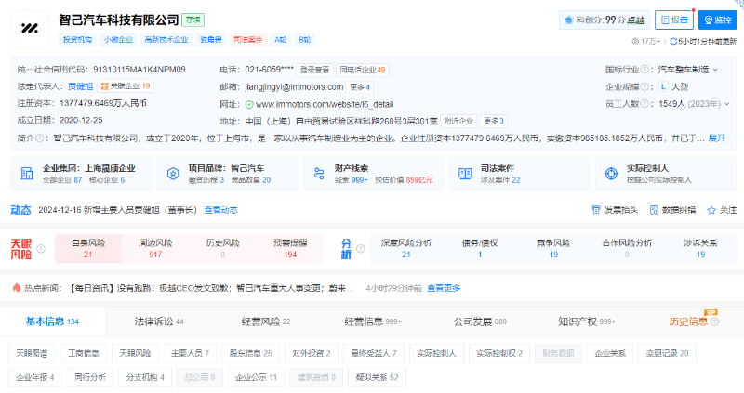The image size is (744, 393).
Task: Expand 更多 4 email addresses
Action: (360, 87)
